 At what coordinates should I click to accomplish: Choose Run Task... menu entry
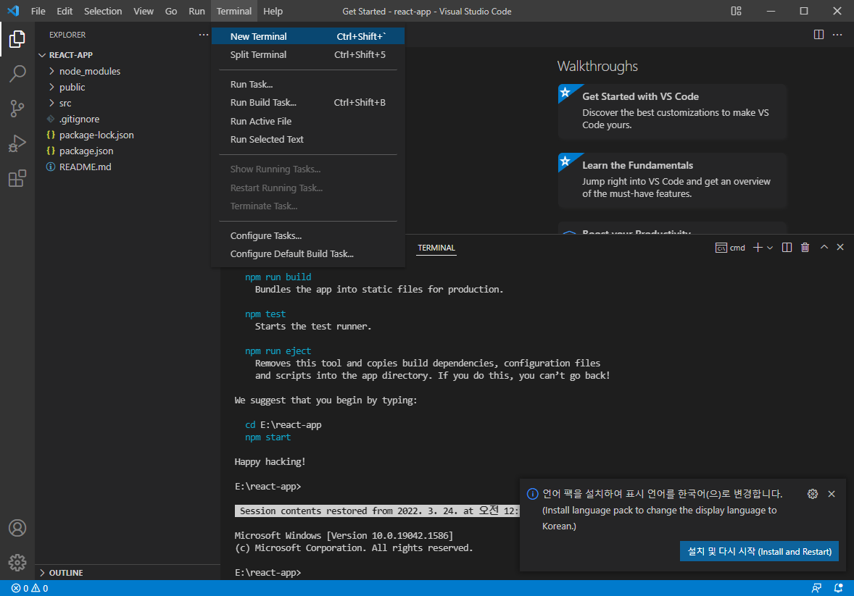[307, 84]
